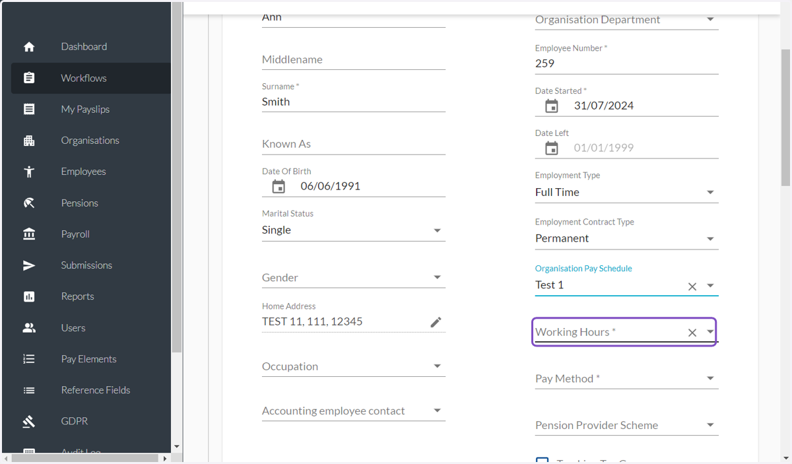Open Organisation Pay Schedule dropdown arrow
792x464 pixels.
click(710, 286)
